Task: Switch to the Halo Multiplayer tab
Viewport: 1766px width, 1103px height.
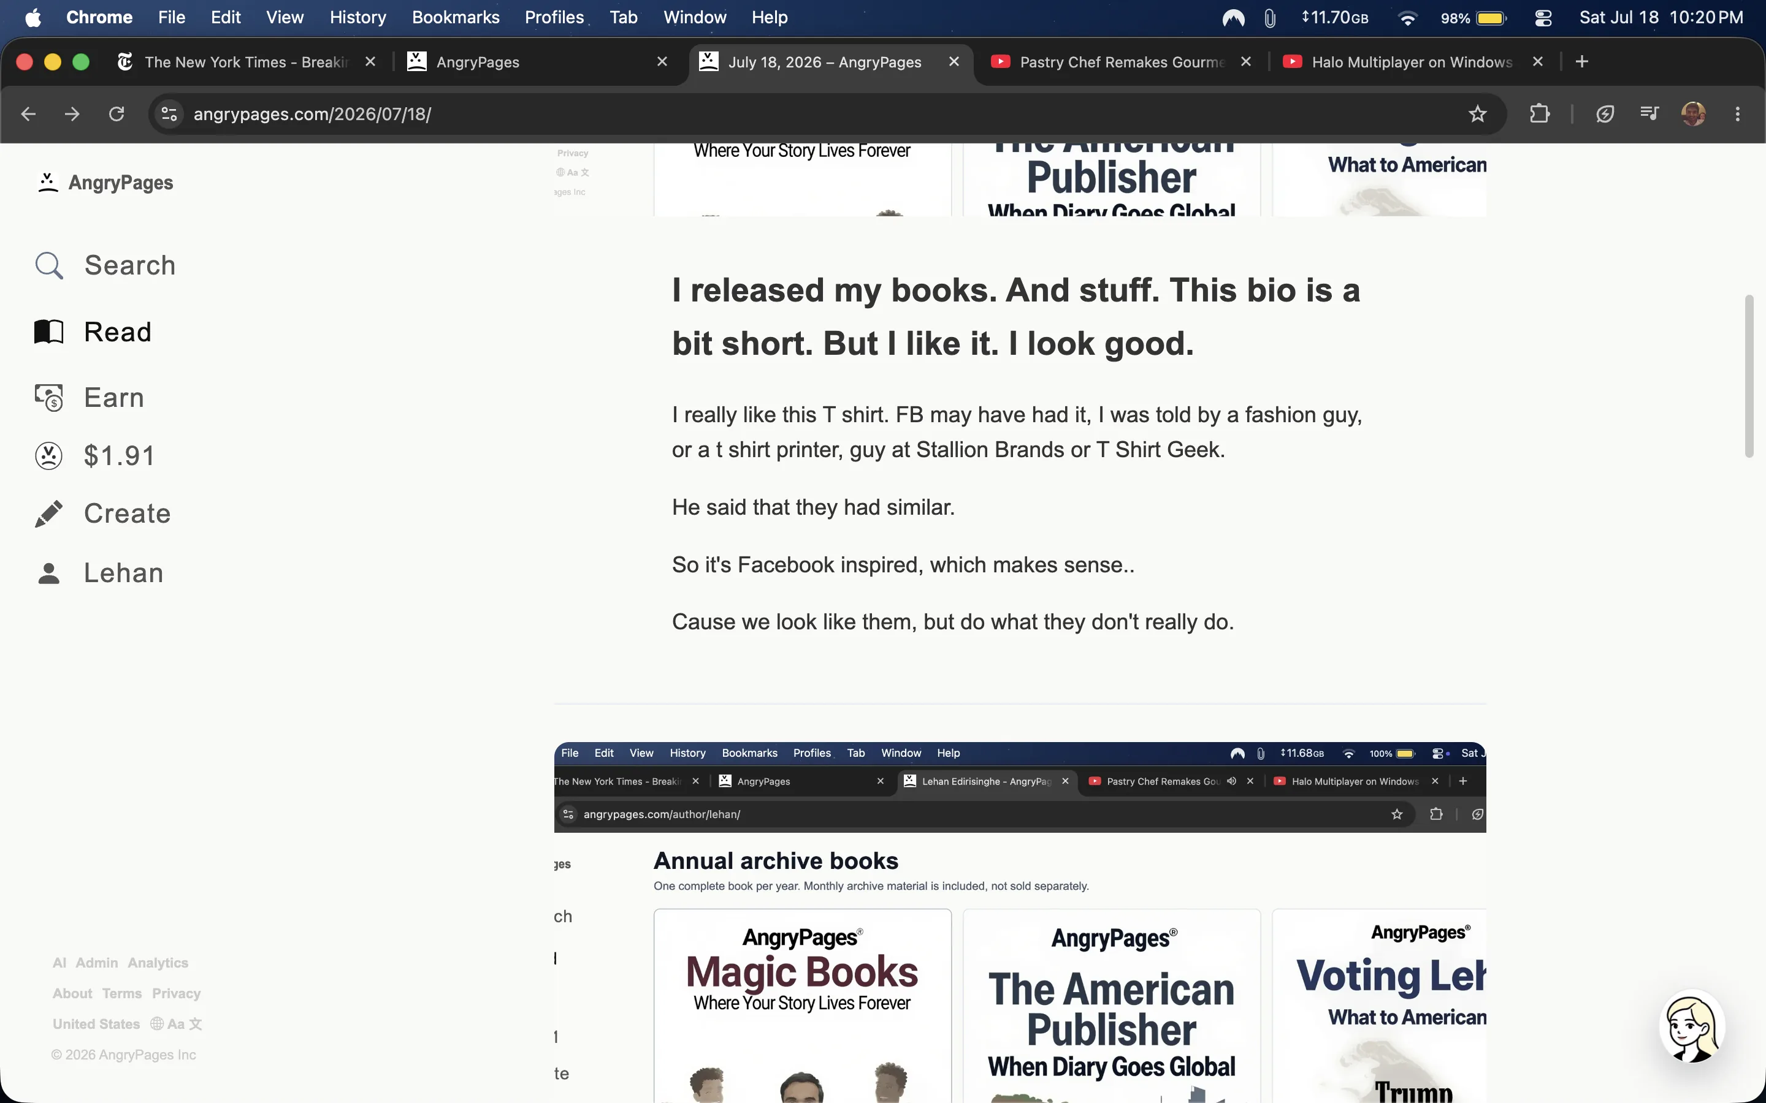Action: click(x=1412, y=62)
